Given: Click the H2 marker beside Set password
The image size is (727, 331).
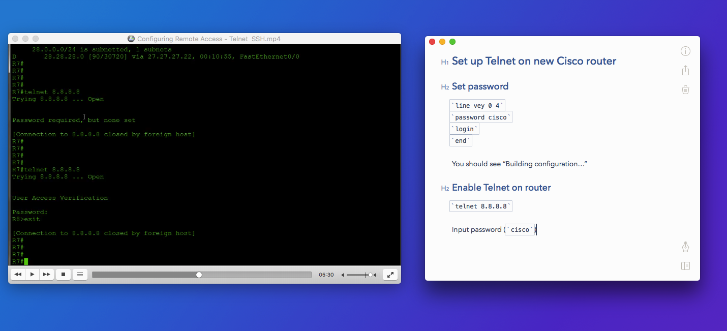Looking at the screenshot, I should (445, 87).
